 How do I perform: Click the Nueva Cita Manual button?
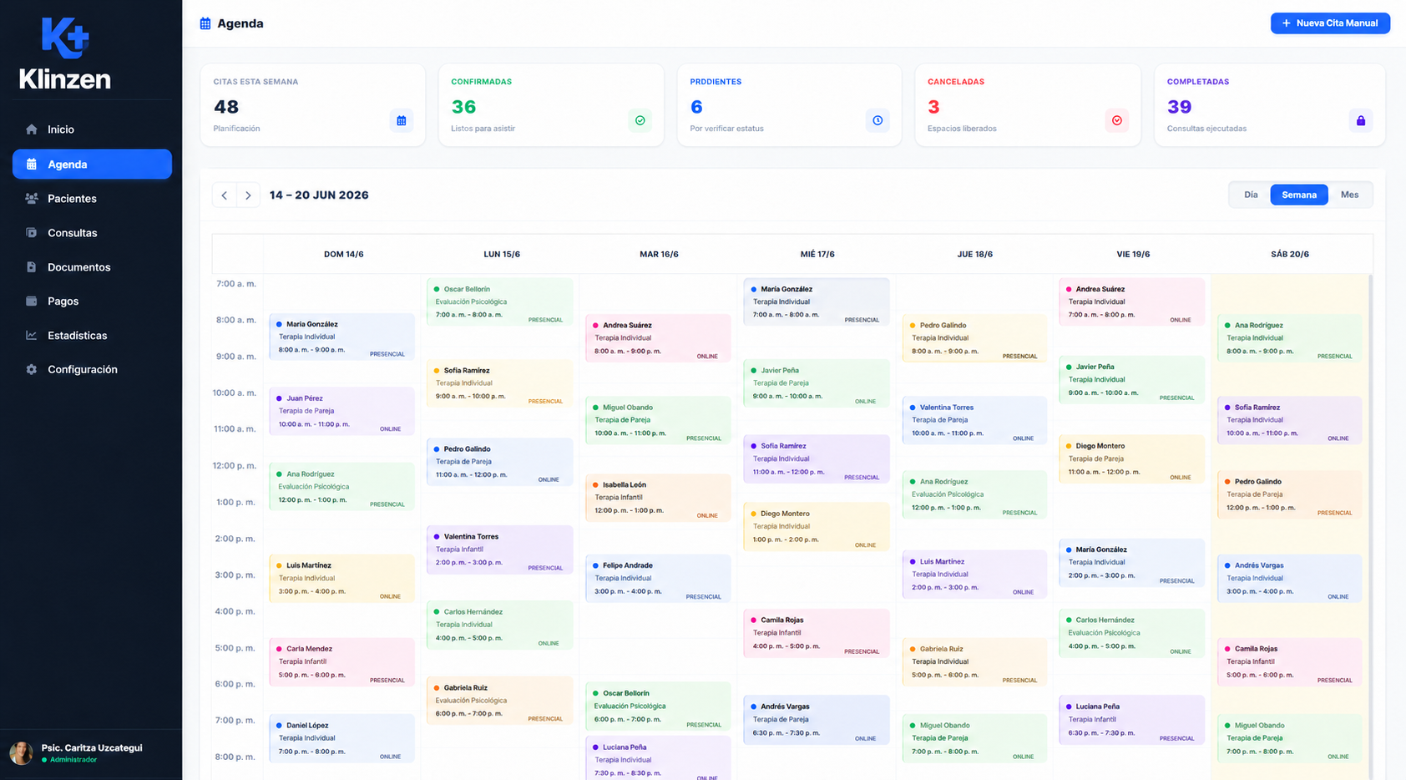[1330, 23]
